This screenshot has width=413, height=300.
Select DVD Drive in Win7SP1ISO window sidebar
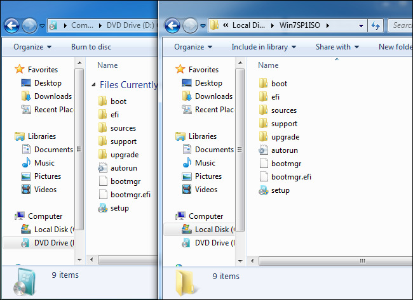(x=208, y=243)
